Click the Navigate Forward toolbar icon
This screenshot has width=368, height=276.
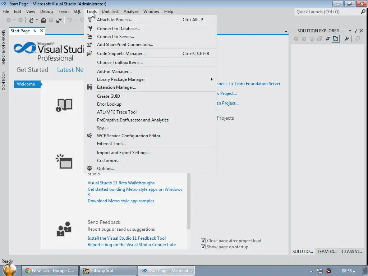pos(20,20)
